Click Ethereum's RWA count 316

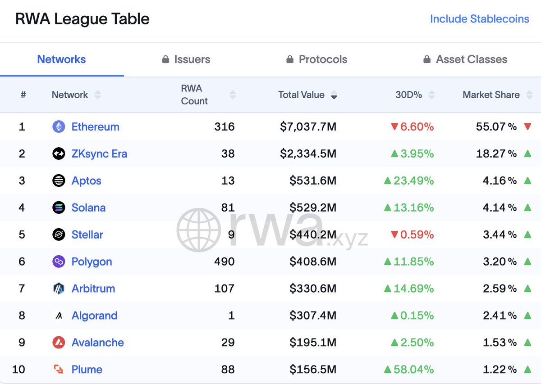click(225, 126)
